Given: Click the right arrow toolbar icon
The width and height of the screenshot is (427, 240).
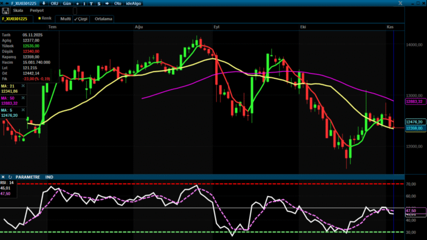Looking at the screenshot, I should [x=107, y=3].
